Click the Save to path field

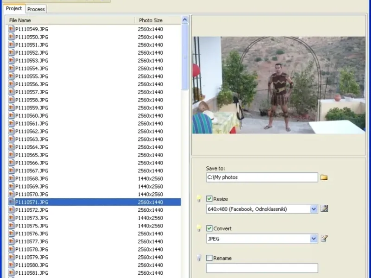pyautogui.click(x=262, y=177)
